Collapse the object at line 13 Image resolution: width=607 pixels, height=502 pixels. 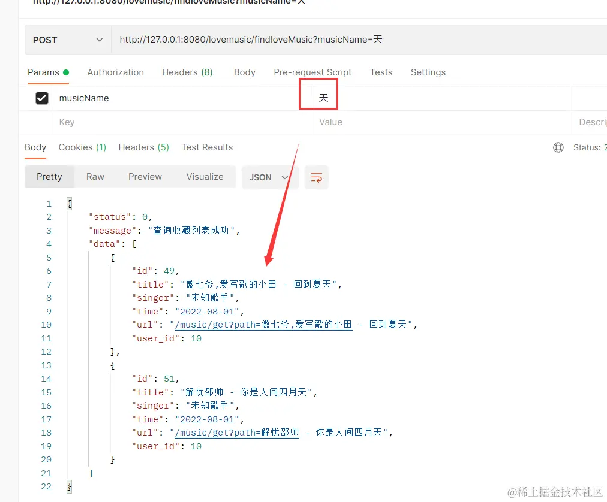coord(113,365)
